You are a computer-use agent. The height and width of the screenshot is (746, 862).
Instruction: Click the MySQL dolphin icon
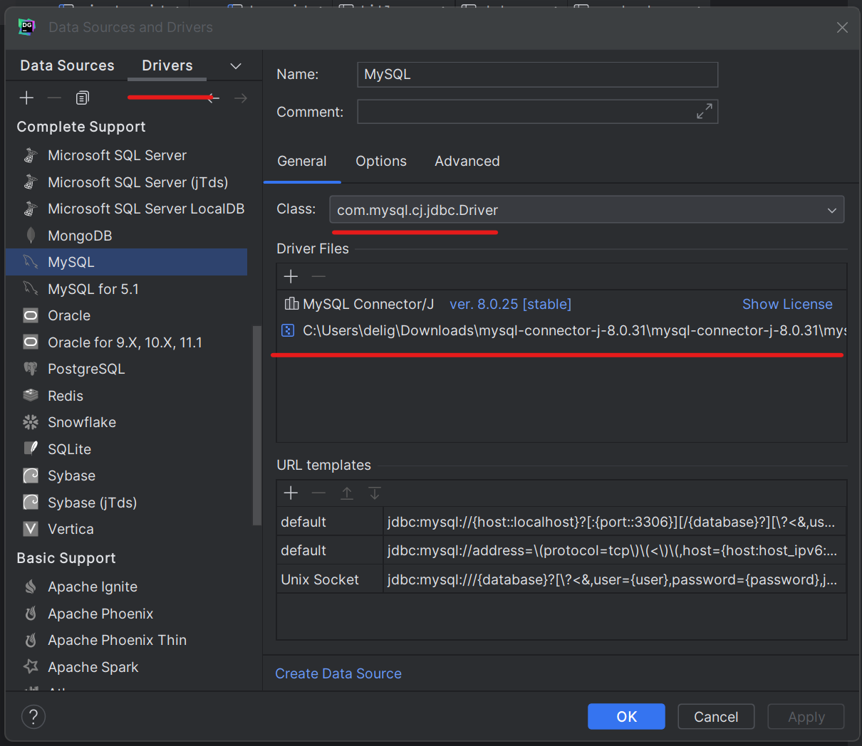pyautogui.click(x=31, y=262)
